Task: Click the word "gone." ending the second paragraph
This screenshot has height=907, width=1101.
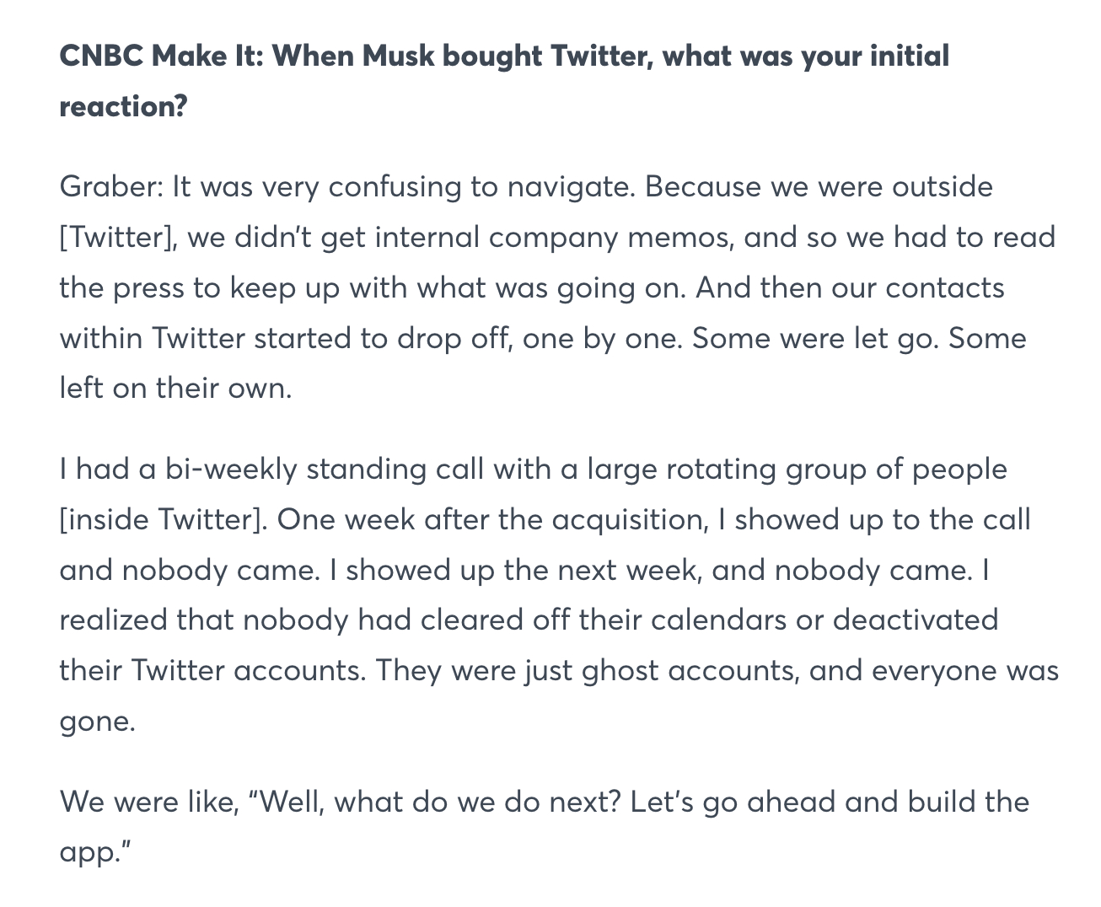Action: coord(98,722)
